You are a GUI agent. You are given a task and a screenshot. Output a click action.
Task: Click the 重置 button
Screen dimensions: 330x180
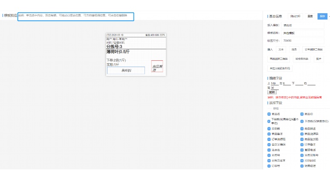click(x=310, y=16)
